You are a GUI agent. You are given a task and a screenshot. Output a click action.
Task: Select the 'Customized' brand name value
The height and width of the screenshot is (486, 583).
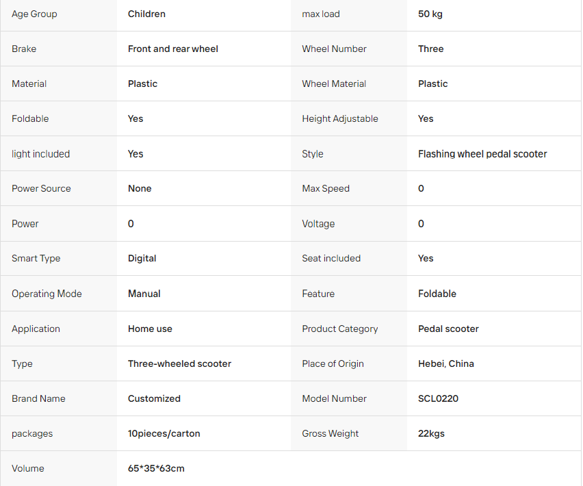pyautogui.click(x=154, y=398)
